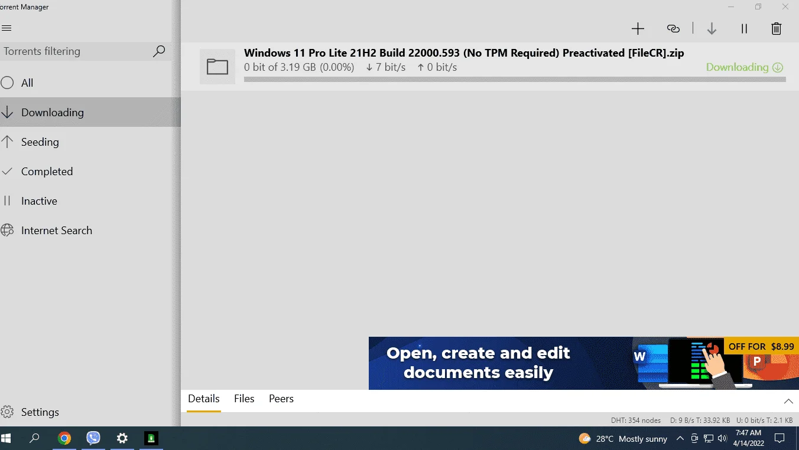Screen dimensions: 799x450
Task: Open the Files tab
Action: click(244, 399)
